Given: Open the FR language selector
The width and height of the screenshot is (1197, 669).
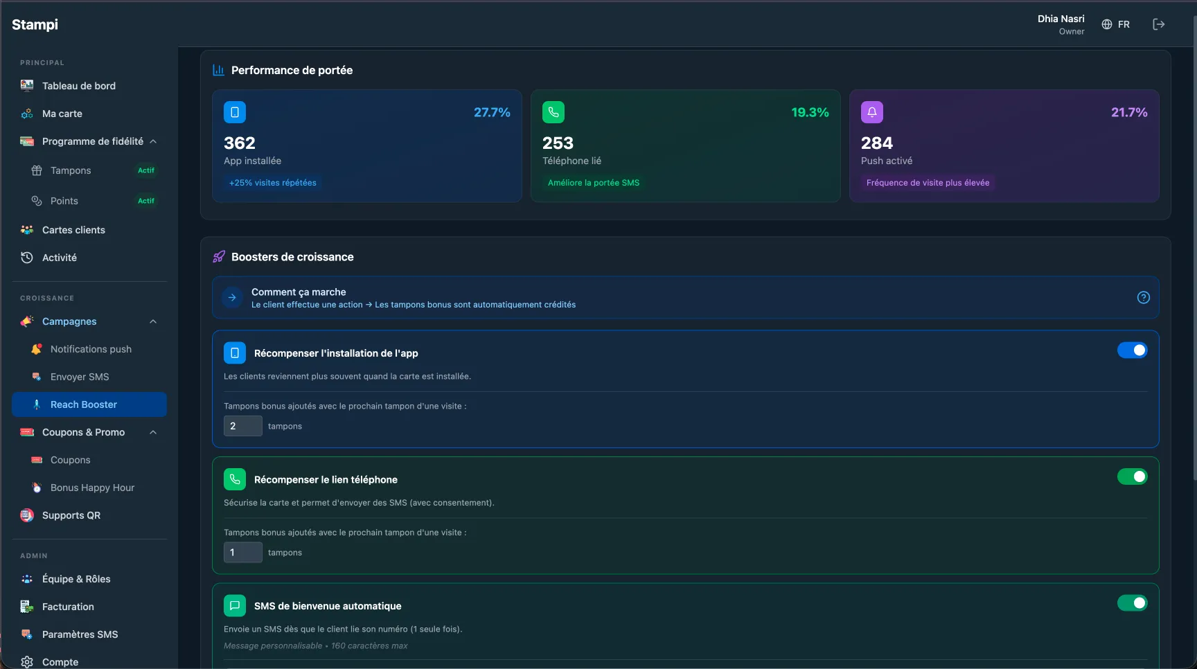Looking at the screenshot, I should [x=1115, y=24].
